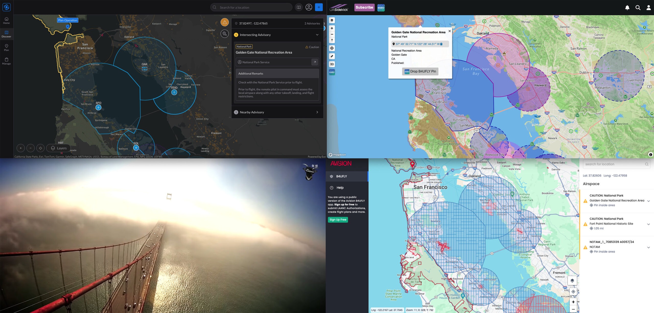Click the green Sign Up Free button

point(338,219)
